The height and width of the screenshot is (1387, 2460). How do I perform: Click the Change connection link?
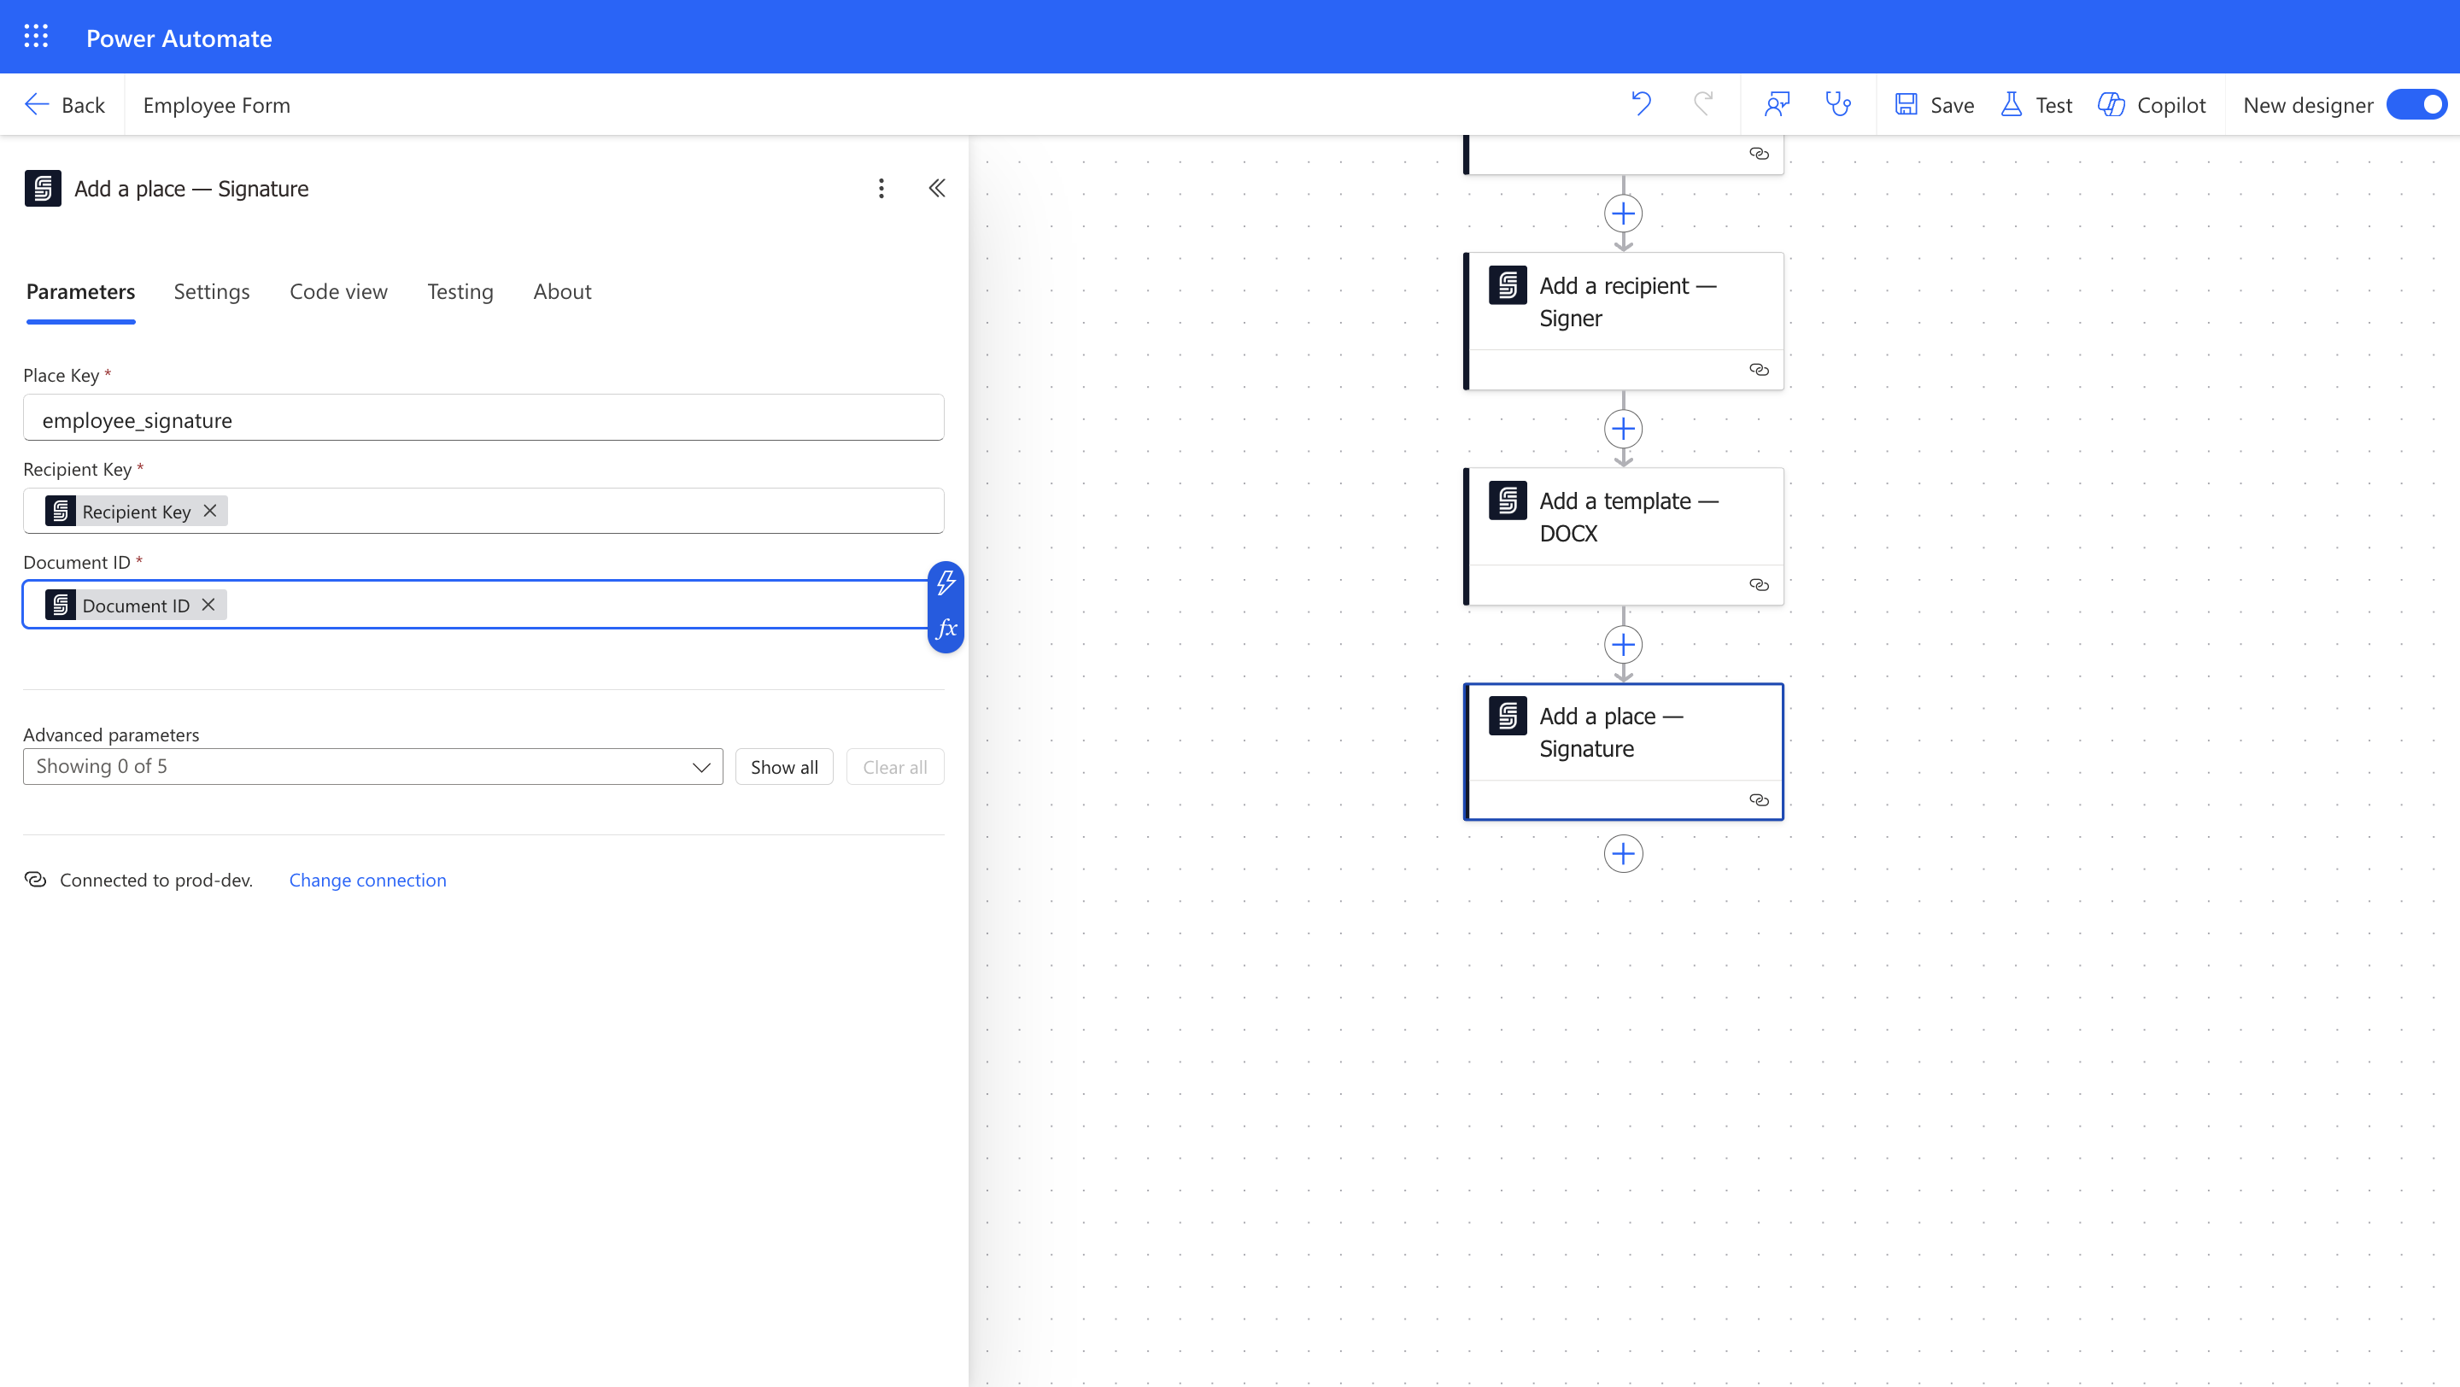point(366,879)
